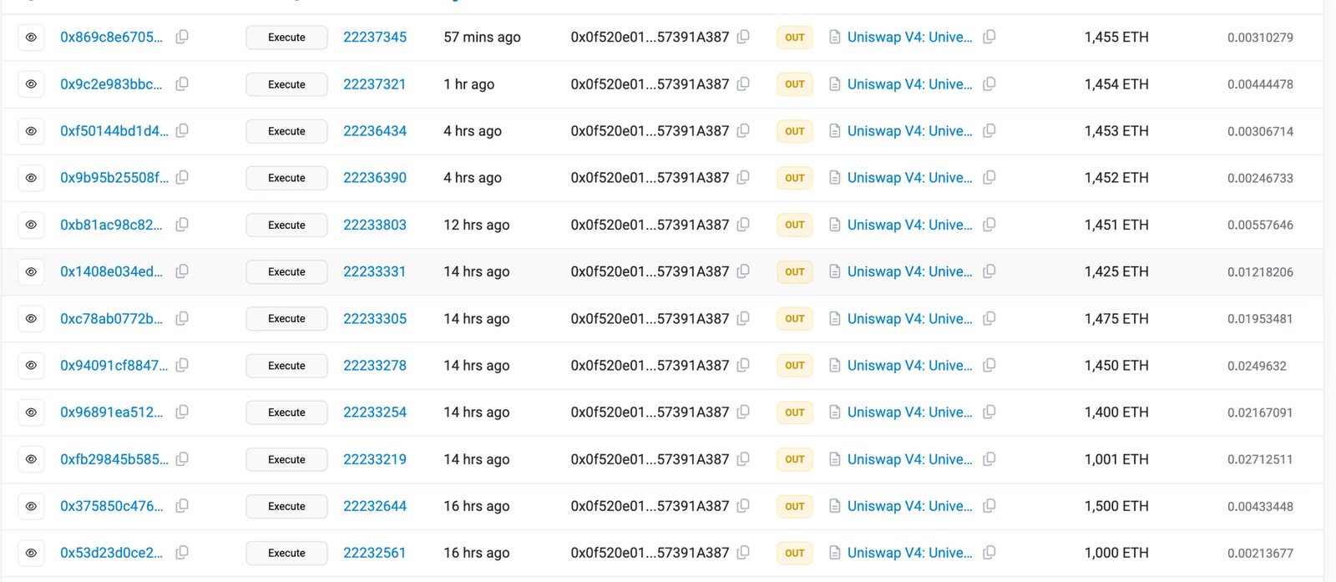Click Execute method badge for block 22233219
Screen dimensions: 1336x582
click(x=286, y=459)
